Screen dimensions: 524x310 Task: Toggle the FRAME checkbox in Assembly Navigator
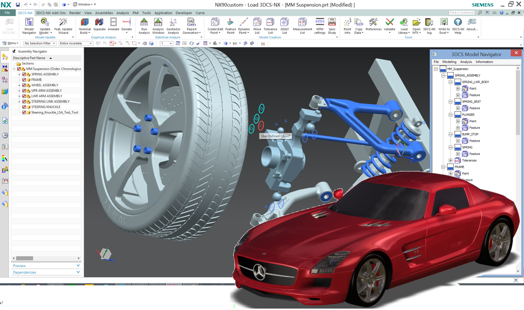(x=24, y=80)
